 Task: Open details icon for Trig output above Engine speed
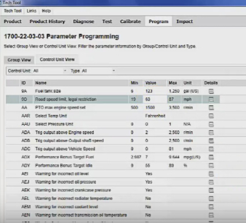211,132
